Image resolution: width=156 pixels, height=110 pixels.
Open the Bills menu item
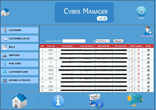[19, 47]
